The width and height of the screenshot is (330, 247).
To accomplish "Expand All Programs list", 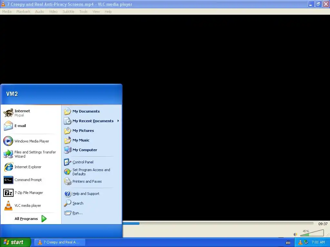I will pyautogui.click(x=31, y=219).
